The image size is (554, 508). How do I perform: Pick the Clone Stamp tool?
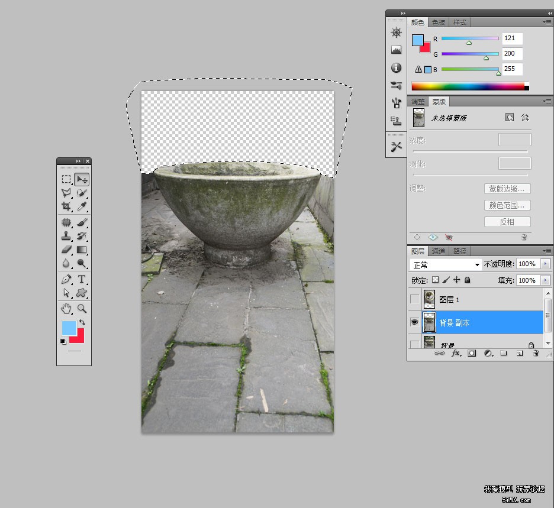[x=66, y=236]
